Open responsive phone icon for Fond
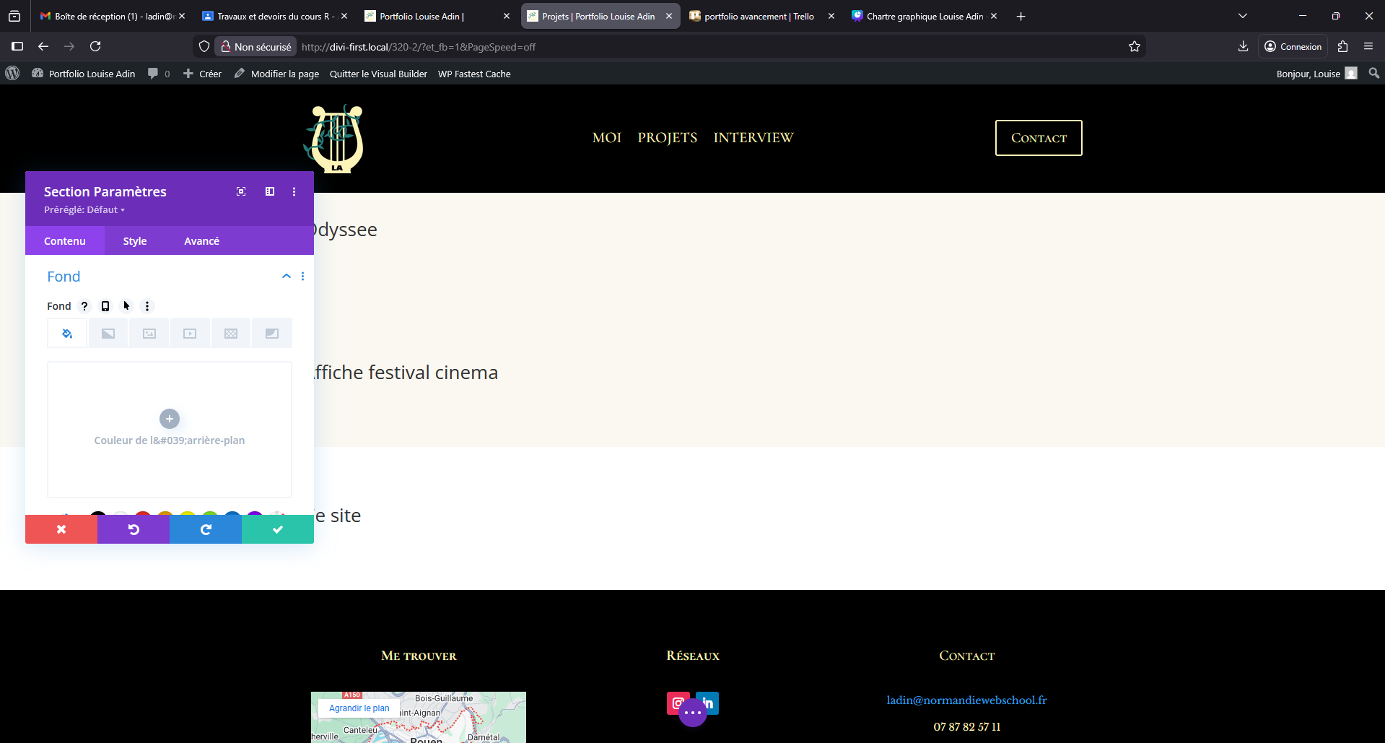Viewport: 1385px width, 743px height. [105, 306]
